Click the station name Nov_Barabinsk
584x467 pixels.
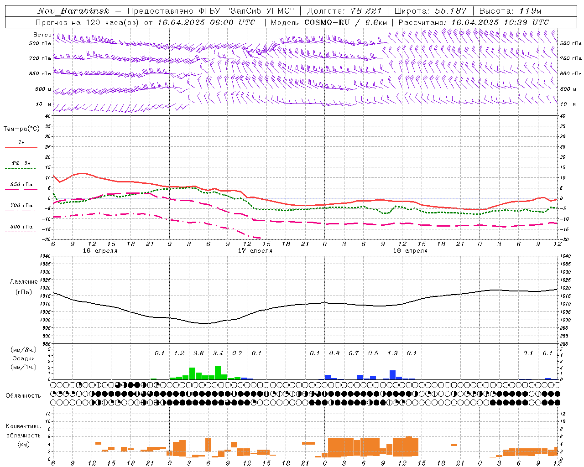point(73,11)
